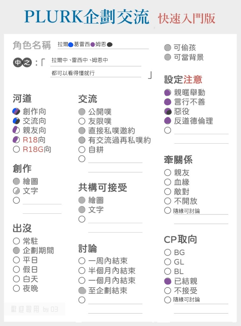This screenshot has height=326, width=241.
Task: Select the R18G向 empty radio circle
Action: (x=16, y=149)
